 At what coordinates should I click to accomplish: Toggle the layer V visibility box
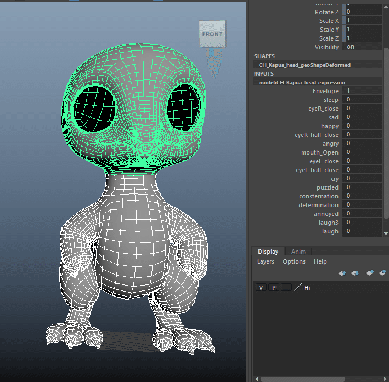pos(261,287)
